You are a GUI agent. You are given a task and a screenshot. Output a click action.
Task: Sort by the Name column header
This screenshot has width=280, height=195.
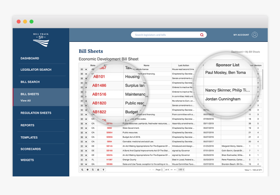[147, 65]
